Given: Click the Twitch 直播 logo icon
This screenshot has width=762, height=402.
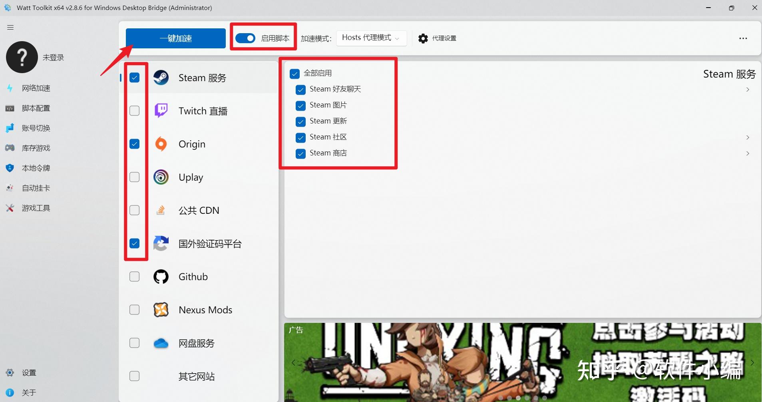Looking at the screenshot, I should pyautogui.click(x=161, y=111).
